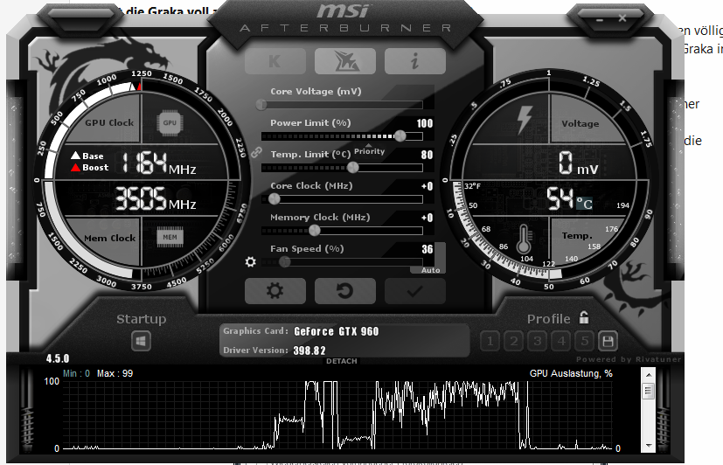Click the Core Voltage slider handle
Screen dimensions: 723x465
coord(261,105)
